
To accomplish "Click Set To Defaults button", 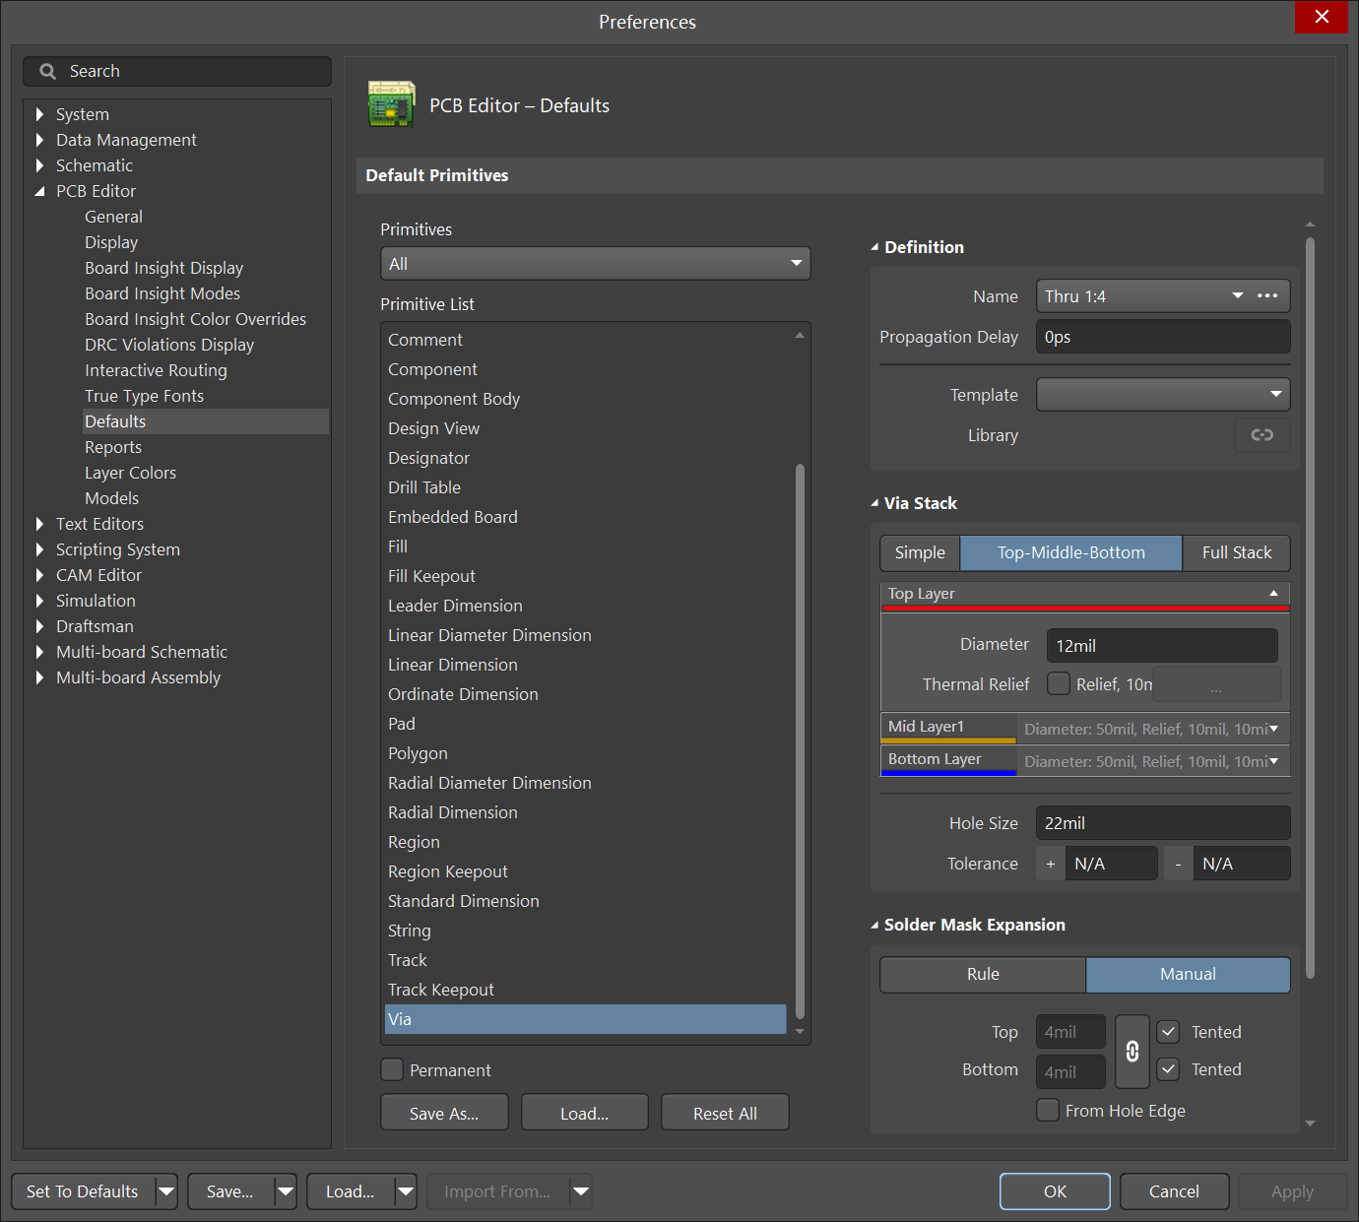I will coord(83,1191).
